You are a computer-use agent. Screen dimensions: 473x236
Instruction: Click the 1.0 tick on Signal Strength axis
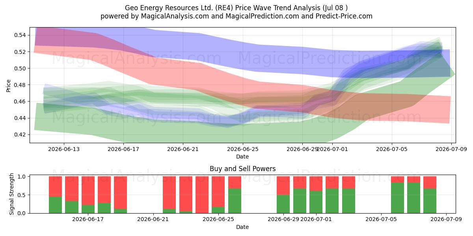[x=22, y=177]
